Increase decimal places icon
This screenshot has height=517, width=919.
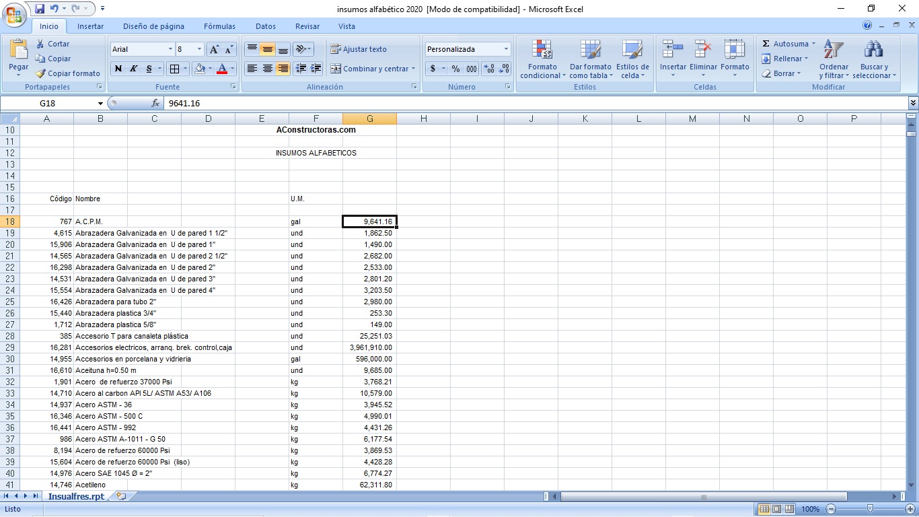click(x=489, y=69)
